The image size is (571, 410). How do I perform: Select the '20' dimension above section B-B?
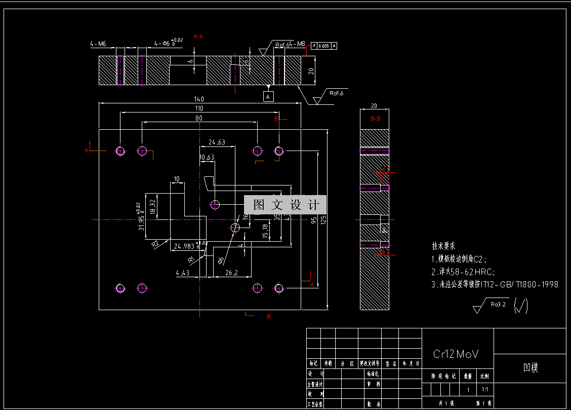[x=374, y=106]
